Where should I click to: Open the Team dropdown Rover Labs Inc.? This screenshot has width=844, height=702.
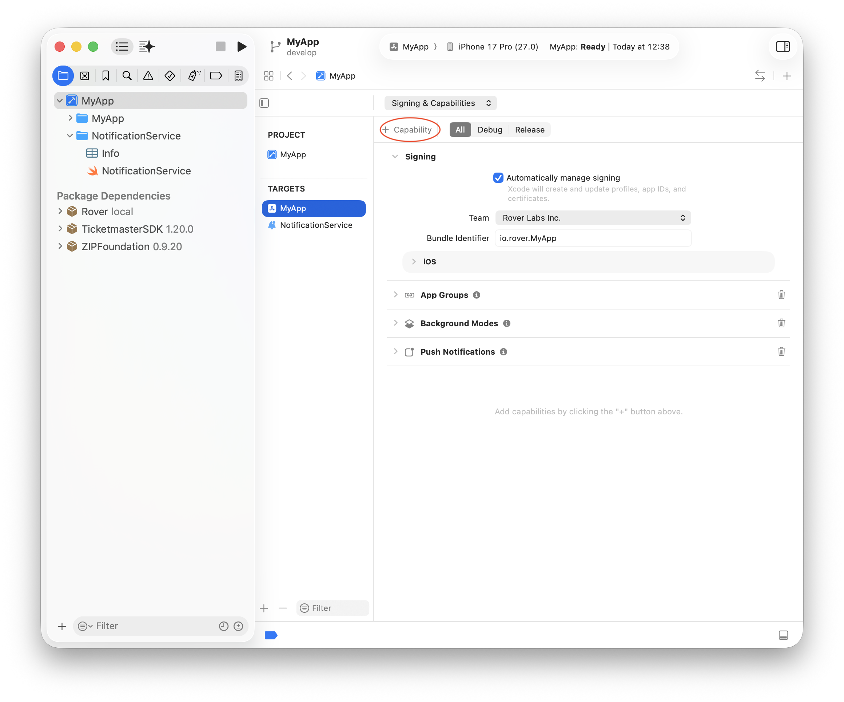[x=593, y=218]
